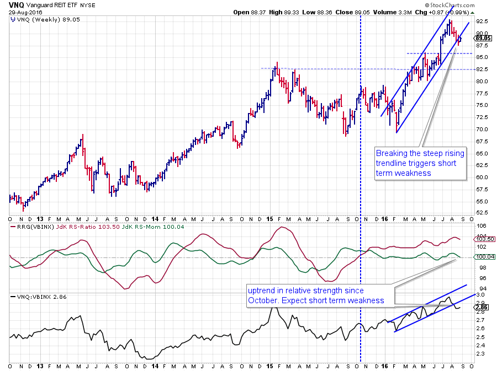Click the 29-Aug-2016 date label
The width and height of the screenshot is (497, 371).
25,13
